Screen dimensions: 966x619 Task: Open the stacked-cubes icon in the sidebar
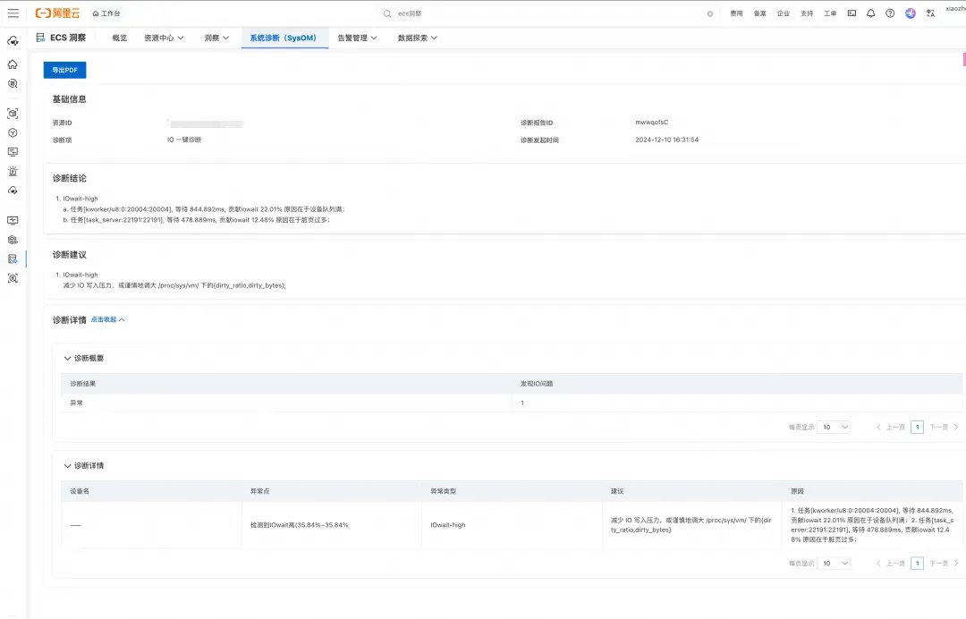(13, 240)
